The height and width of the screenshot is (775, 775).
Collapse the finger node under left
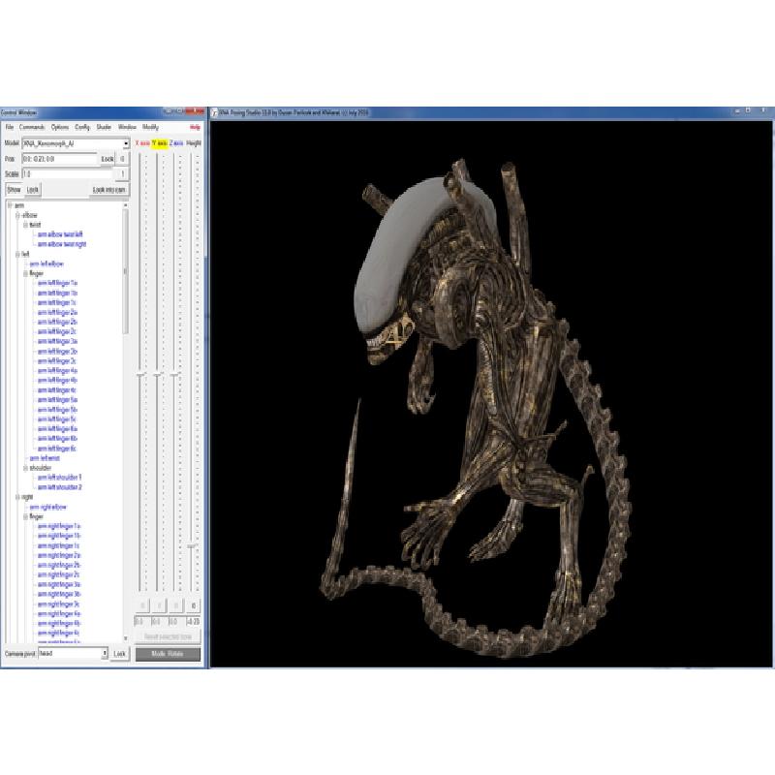pos(26,273)
